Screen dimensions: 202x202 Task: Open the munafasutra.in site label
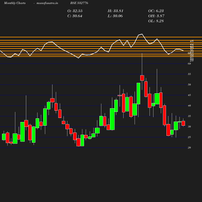(x=47, y=3)
